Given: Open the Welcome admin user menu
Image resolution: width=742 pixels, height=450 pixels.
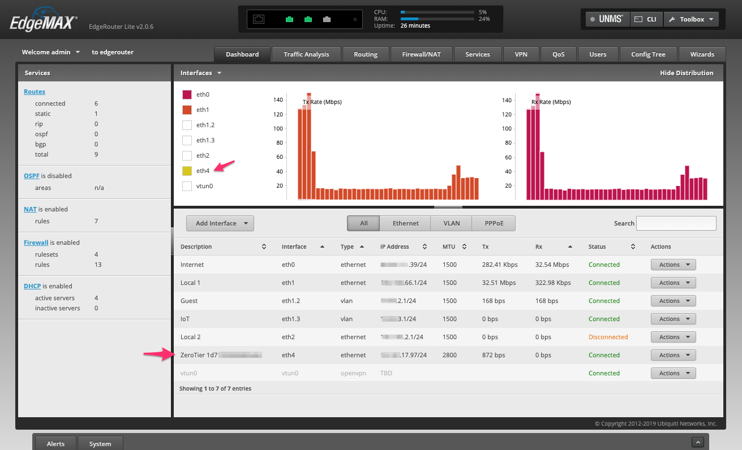Looking at the screenshot, I should (51, 52).
